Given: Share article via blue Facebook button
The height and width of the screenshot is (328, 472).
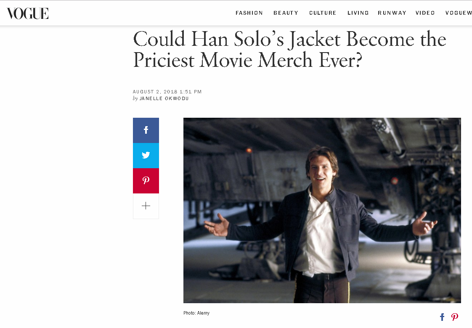Looking at the screenshot, I should coord(146,130).
